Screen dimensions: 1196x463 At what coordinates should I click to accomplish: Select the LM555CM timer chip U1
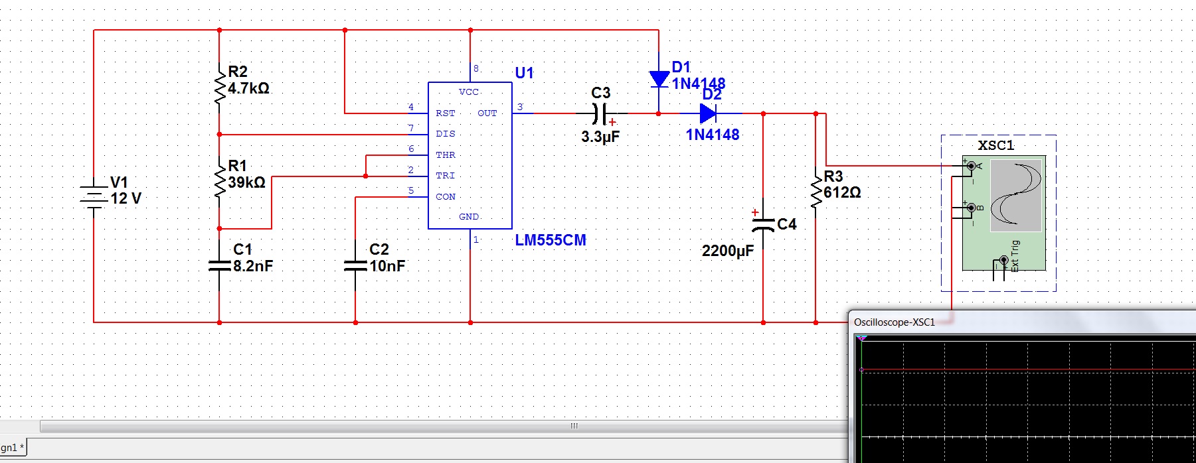pyautogui.click(x=470, y=155)
